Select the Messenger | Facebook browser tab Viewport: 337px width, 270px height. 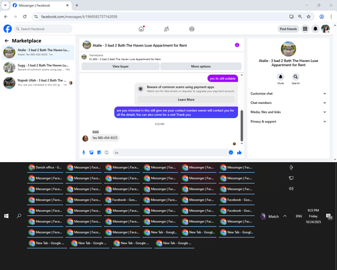point(41,5)
